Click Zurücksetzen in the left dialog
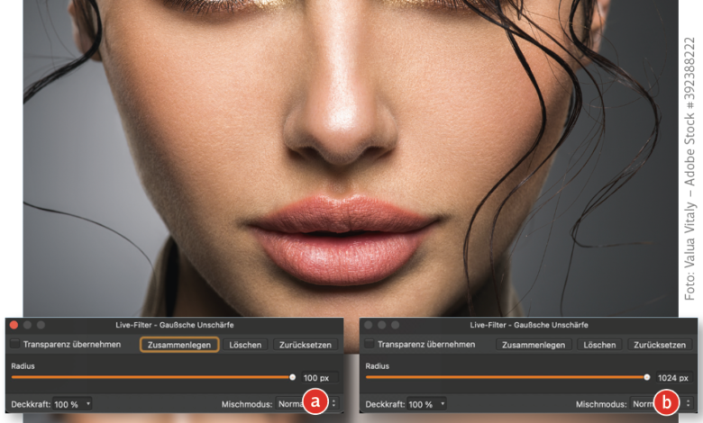Image resolution: width=703 pixels, height=423 pixels. pos(306,345)
